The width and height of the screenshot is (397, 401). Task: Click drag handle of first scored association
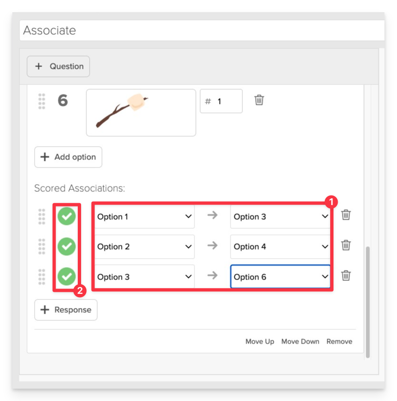coord(42,216)
